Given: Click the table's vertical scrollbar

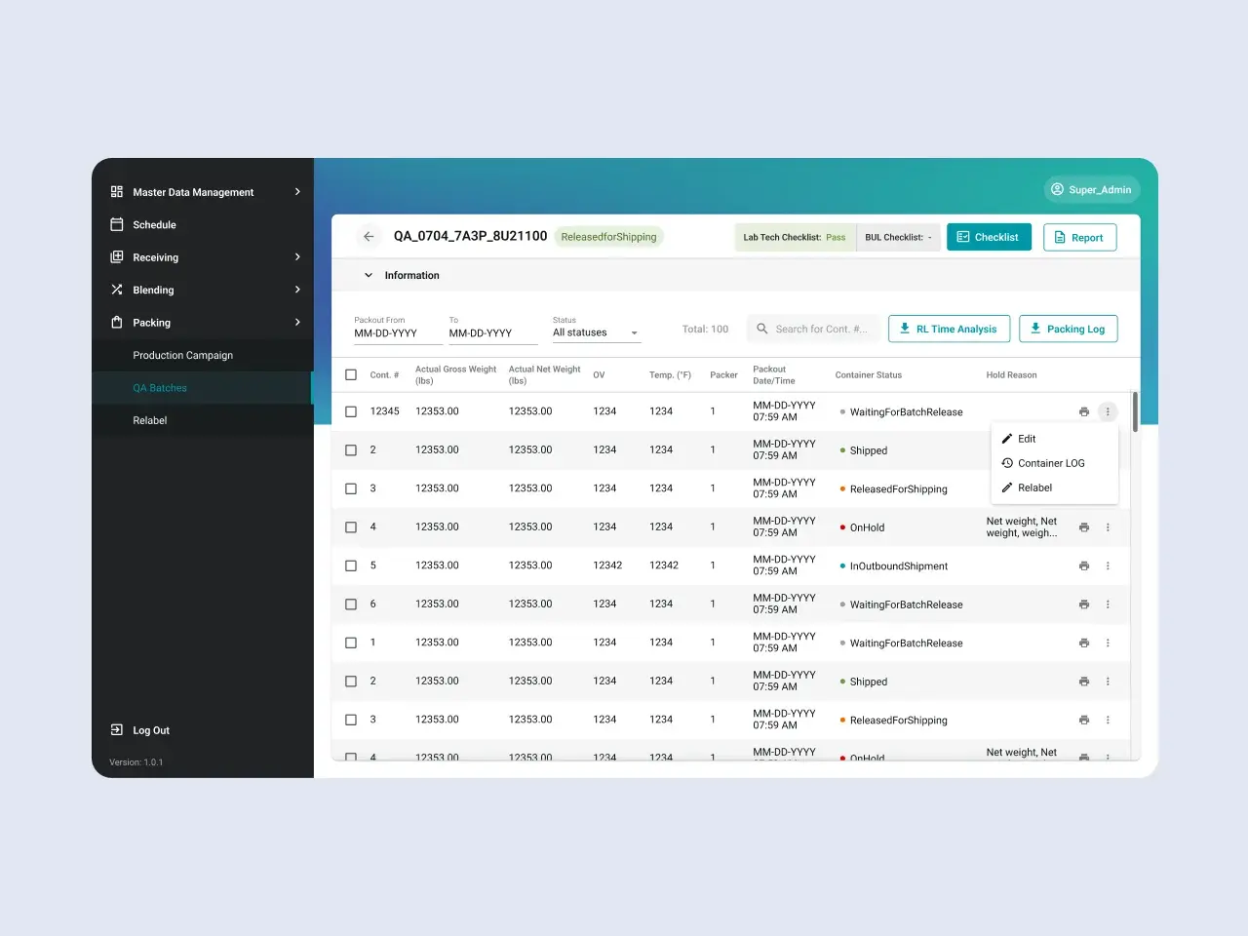Looking at the screenshot, I should coord(1135,412).
